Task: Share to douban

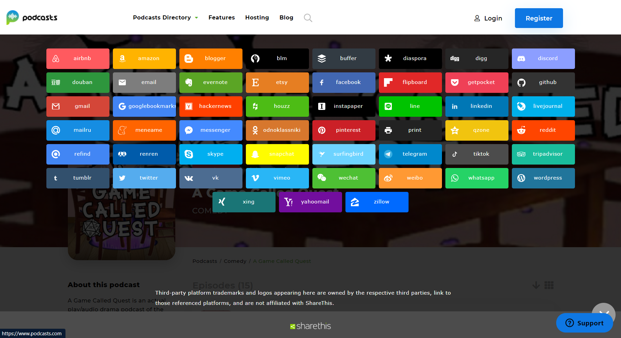Action: click(x=78, y=83)
